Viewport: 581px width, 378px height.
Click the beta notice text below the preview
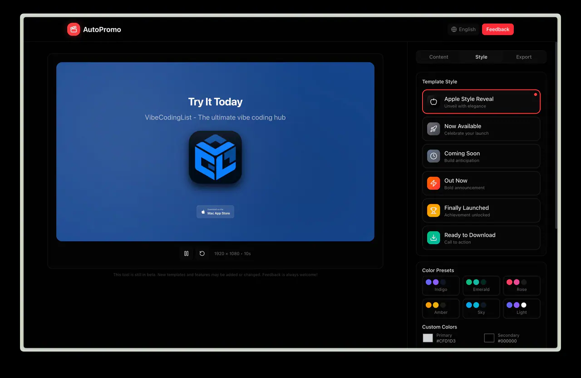coord(215,275)
